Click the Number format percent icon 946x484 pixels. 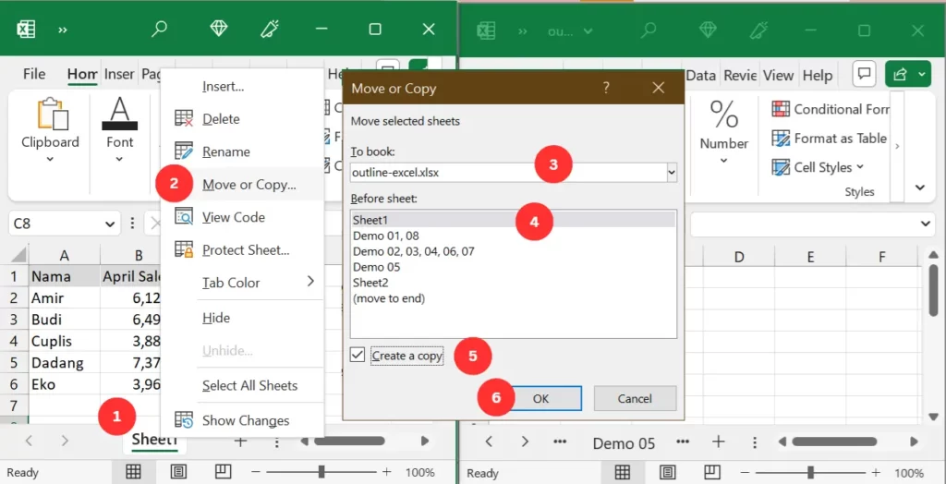(723, 114)
